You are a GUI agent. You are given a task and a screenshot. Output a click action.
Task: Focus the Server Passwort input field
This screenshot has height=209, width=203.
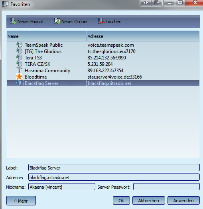click(166, 187)
